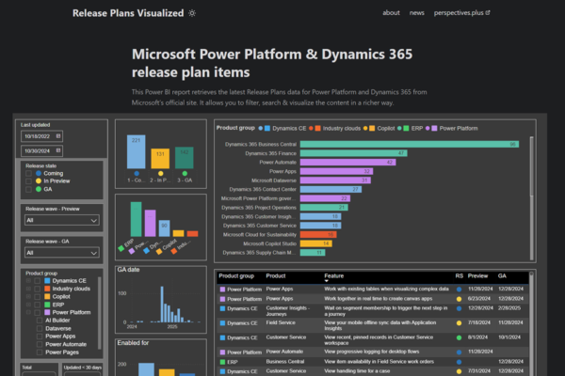Check the Dynamics CE product group checkbox
This screenshot has height=376, width=565.
click(x=37, y=281)
